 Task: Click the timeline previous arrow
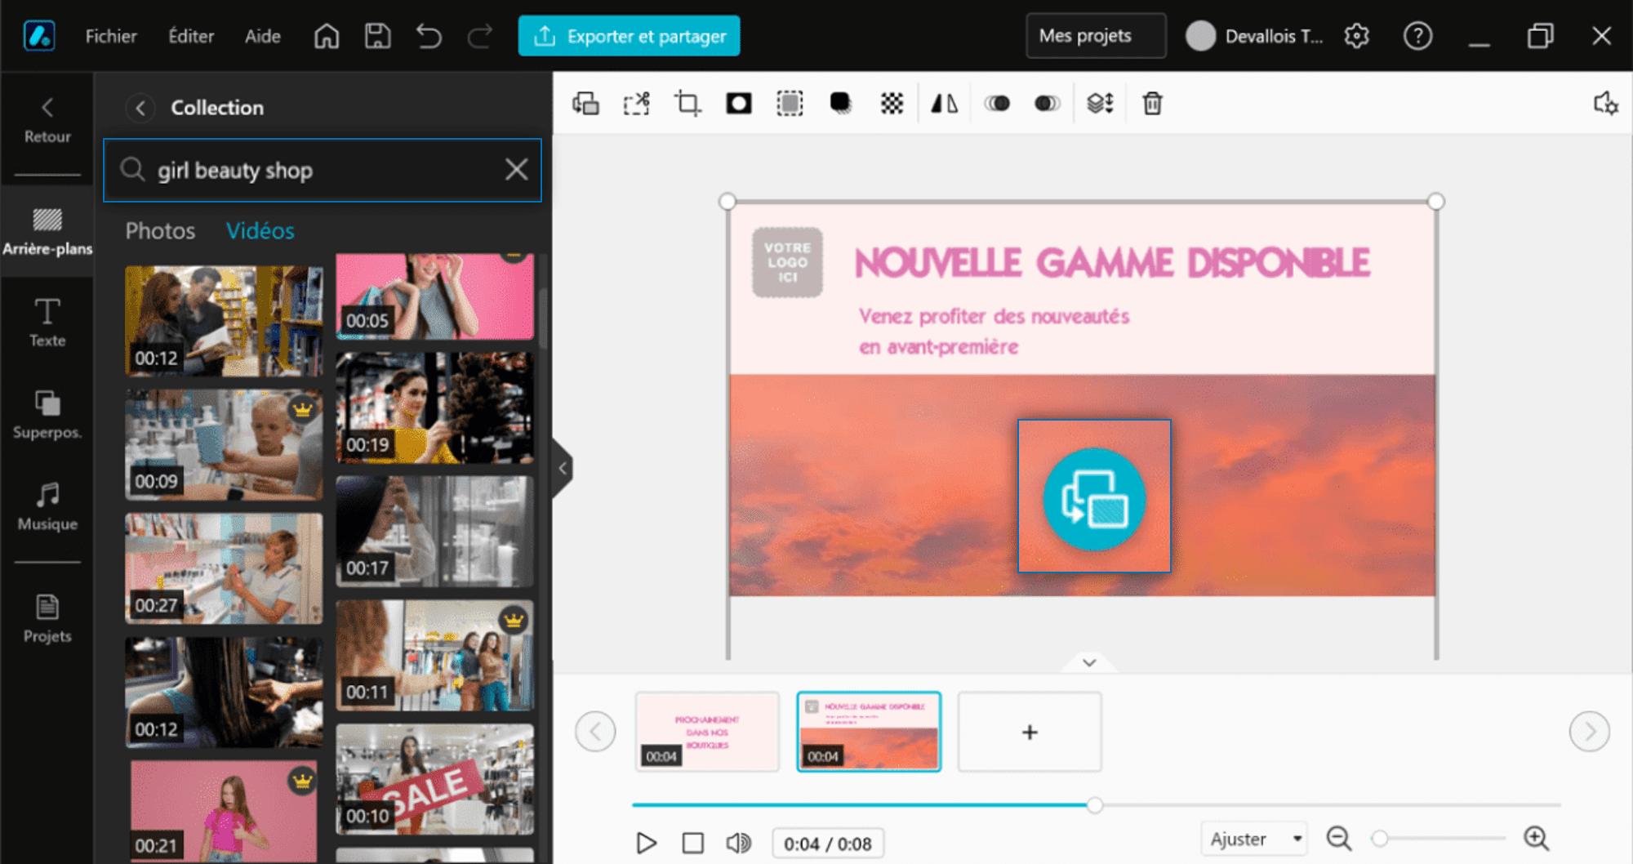coord(595,731)
